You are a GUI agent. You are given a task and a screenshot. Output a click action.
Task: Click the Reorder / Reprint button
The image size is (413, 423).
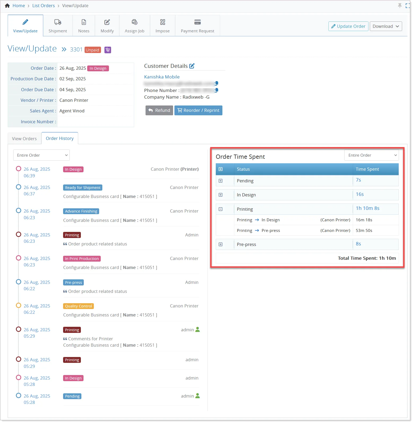pos(198,111)
